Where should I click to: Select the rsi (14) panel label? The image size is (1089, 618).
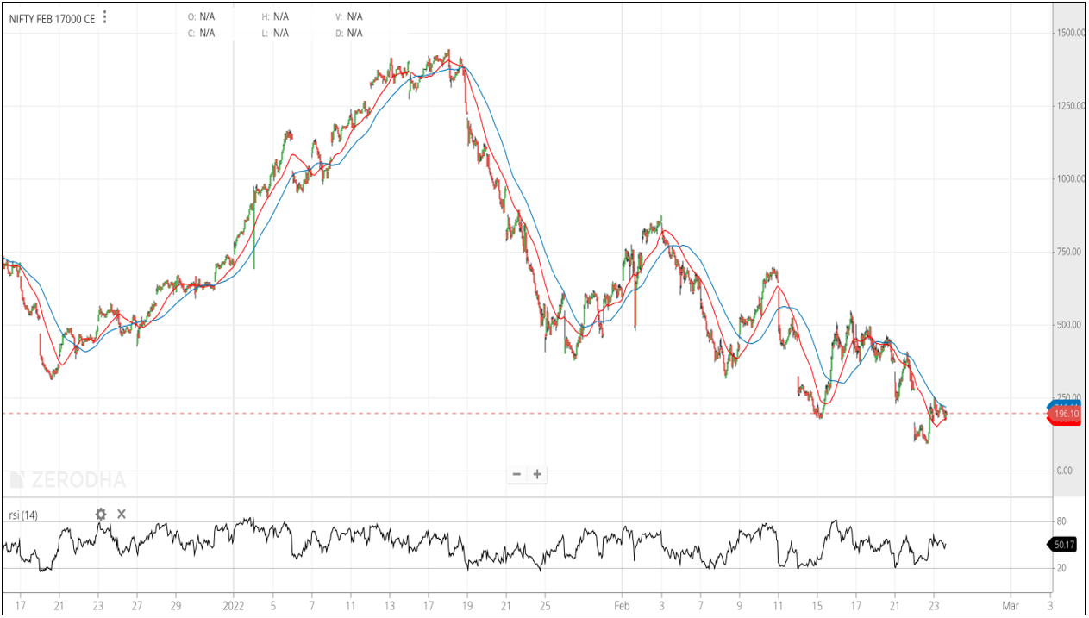pyautogui.click(x=23, y=515)
